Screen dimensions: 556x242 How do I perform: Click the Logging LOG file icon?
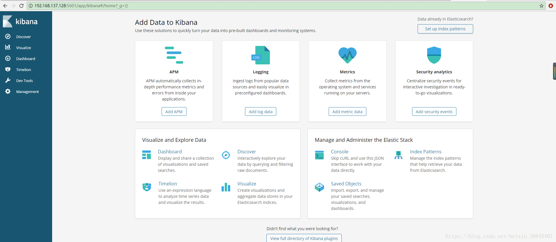(x=261, y=55)
